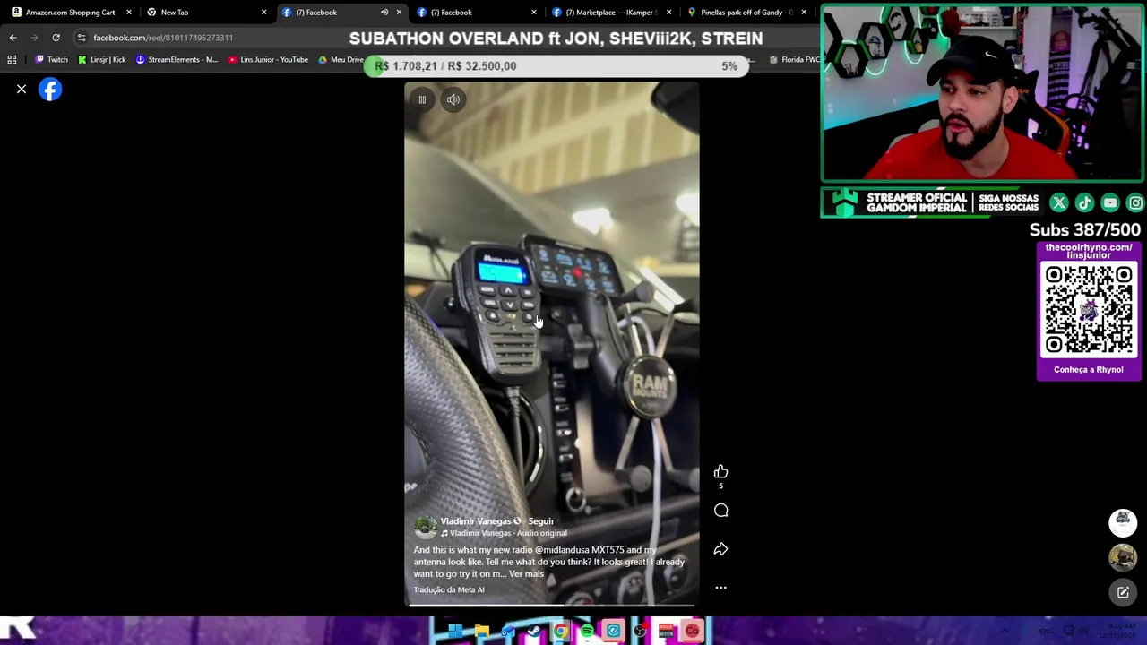This screenshot has height=645, width=1147.
Task: Show hidden system tray icons
Action: coord(1005,632)
